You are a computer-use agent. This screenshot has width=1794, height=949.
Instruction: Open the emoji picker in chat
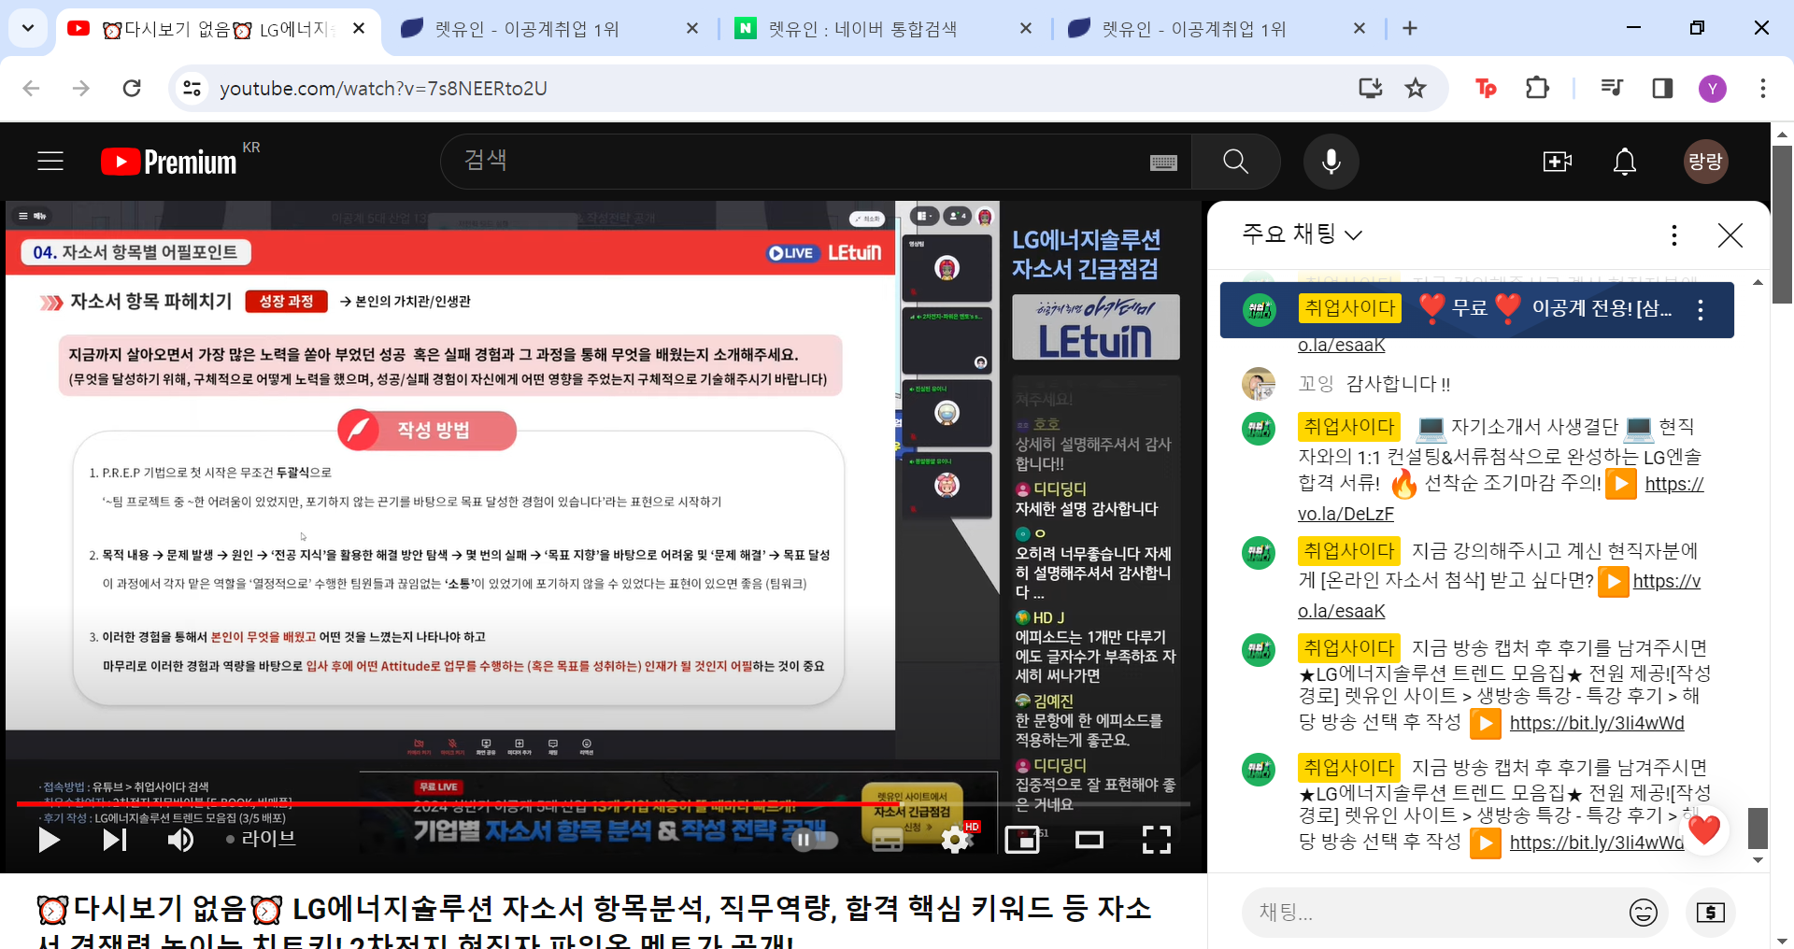coord(1643,912)
